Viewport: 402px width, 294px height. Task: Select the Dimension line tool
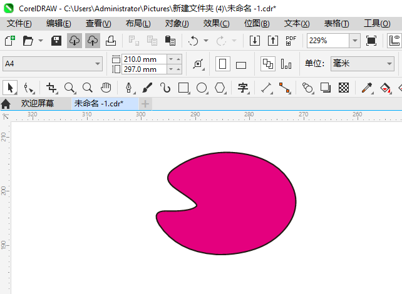[266, 88]
